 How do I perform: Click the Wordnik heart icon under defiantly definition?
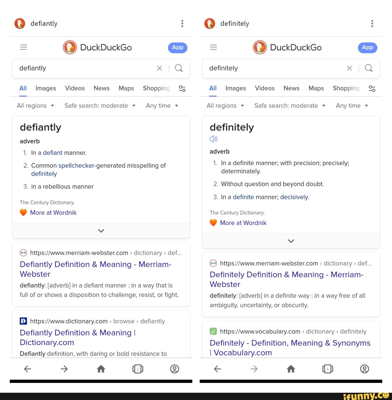pyautogui.click(x=23, y=212)
